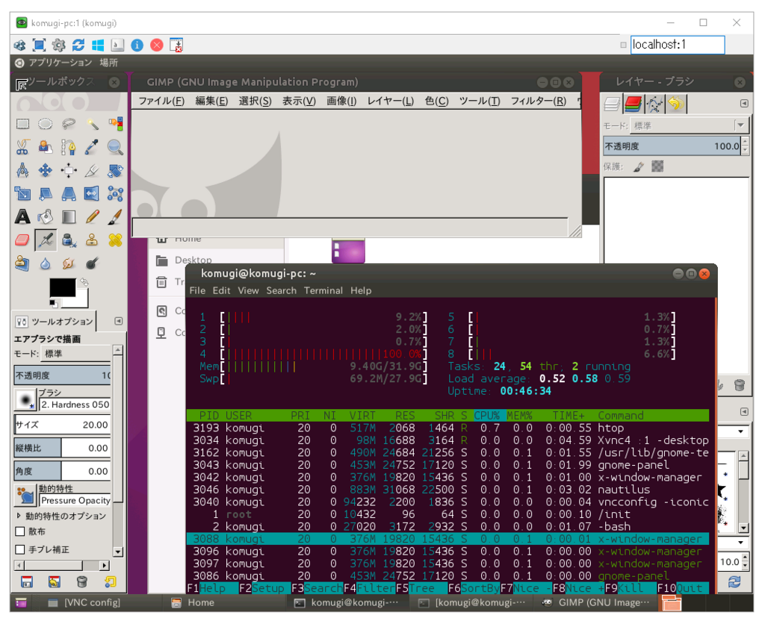This screenshot has height=621, width=765.
Task: Select the Airbrush tool
Action: [x=46, y=240]
